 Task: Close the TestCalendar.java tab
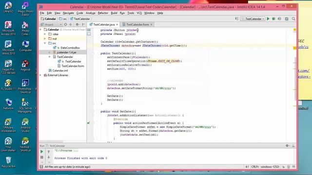tap(117, 24)
